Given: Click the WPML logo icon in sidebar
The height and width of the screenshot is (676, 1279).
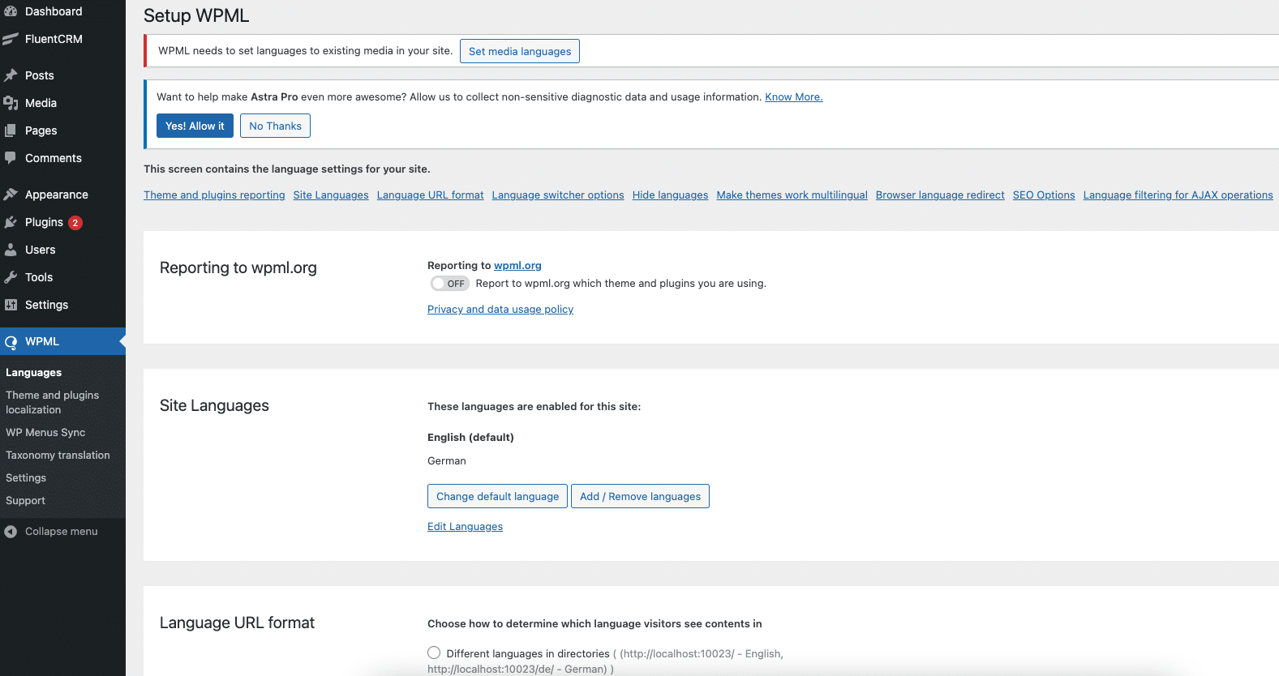Looking at the screenshot, I should click(x=11, y=342).
